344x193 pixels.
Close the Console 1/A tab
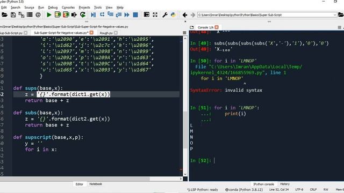coord(217,27)
